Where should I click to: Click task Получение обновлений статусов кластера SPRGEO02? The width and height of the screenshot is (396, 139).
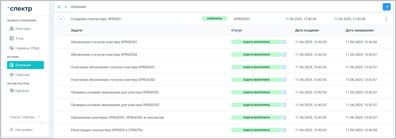click(x=113, y=80)
